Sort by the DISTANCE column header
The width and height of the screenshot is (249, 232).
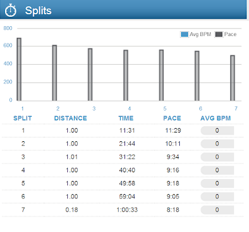pos(70,118)
